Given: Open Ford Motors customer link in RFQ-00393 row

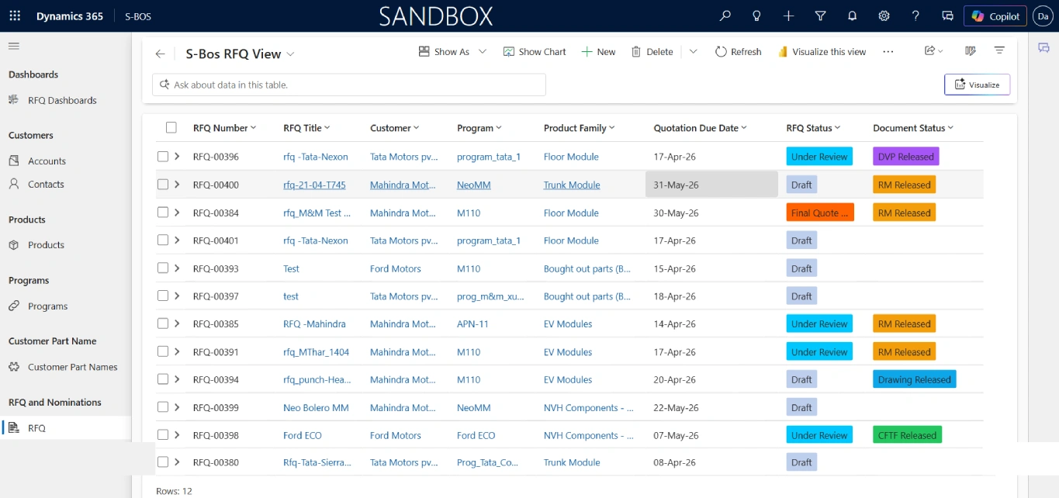Looking at the screenshot, I should click(396, 269).
